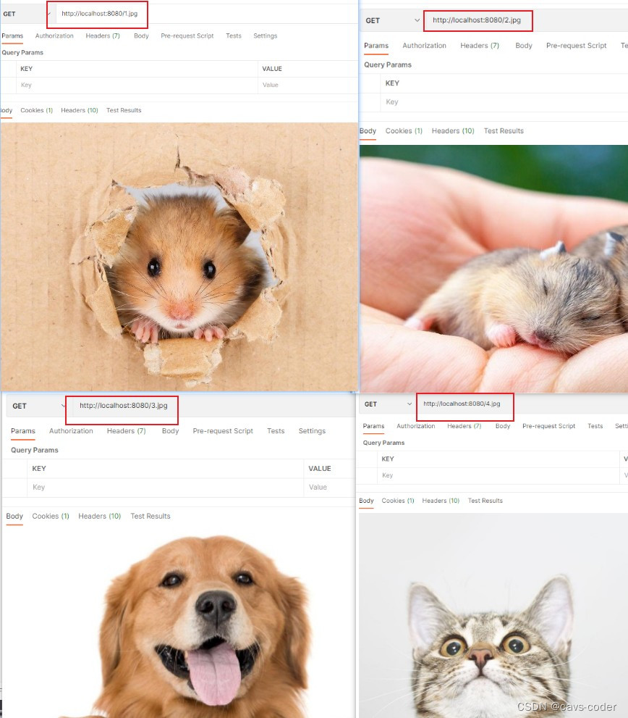Show response Body tab in the 3.jpg response
628x718 pixels.
coord(14,517)
